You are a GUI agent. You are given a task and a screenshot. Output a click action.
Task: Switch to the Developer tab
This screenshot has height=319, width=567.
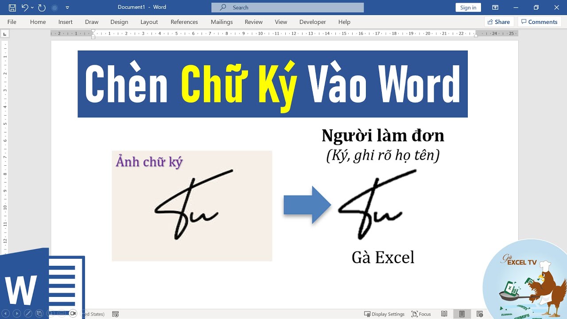point(312,22)
